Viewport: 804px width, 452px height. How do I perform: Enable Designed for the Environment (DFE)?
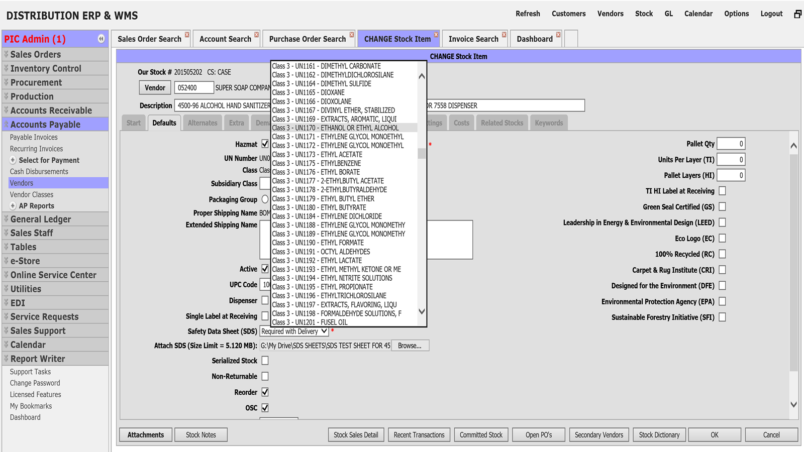click(722, 285)
